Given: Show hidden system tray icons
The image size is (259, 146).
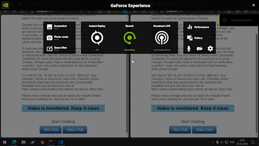Looking at the screenshot, I should [213, 142].
